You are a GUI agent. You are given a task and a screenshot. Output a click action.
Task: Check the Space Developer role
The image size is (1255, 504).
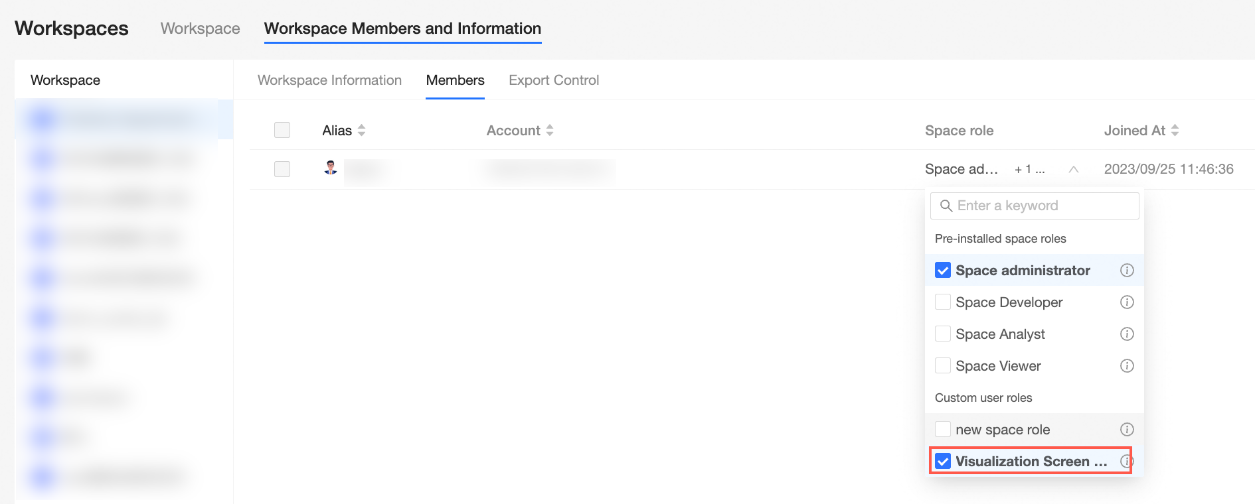pyautogui.click(x=943, y=302)
